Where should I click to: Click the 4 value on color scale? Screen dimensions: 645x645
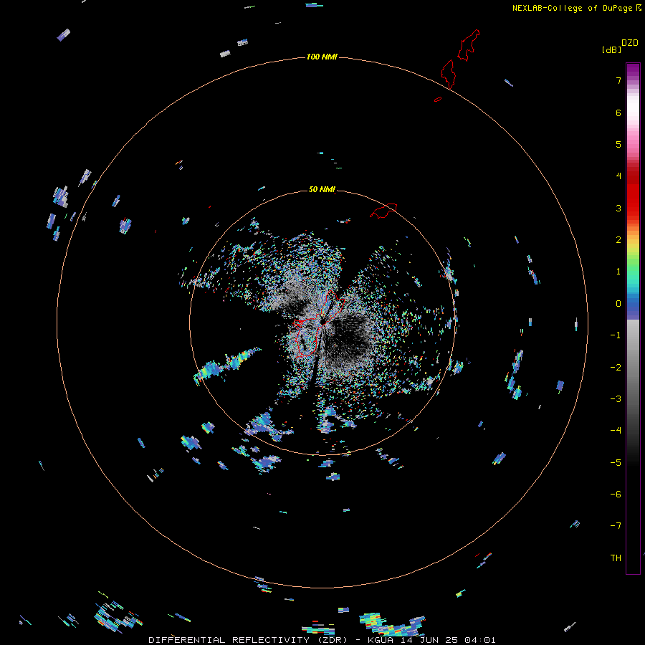618,176
